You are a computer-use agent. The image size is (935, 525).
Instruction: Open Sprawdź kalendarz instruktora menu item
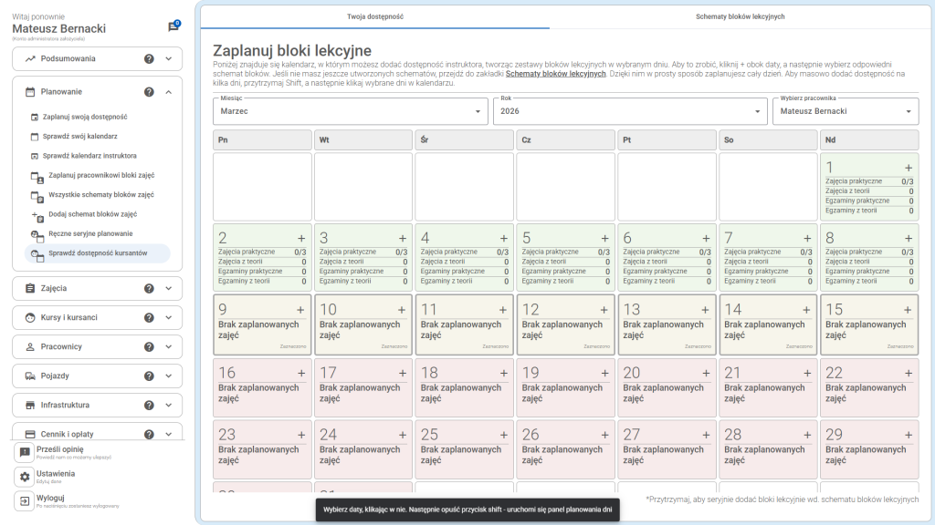91,156
